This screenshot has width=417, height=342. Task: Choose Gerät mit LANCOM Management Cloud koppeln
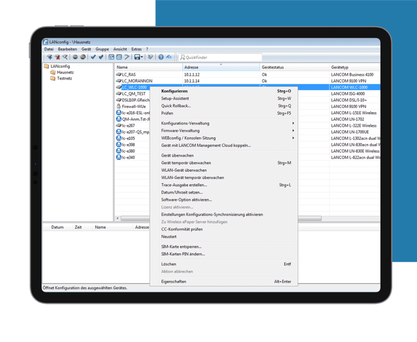(x=224, y=145)
